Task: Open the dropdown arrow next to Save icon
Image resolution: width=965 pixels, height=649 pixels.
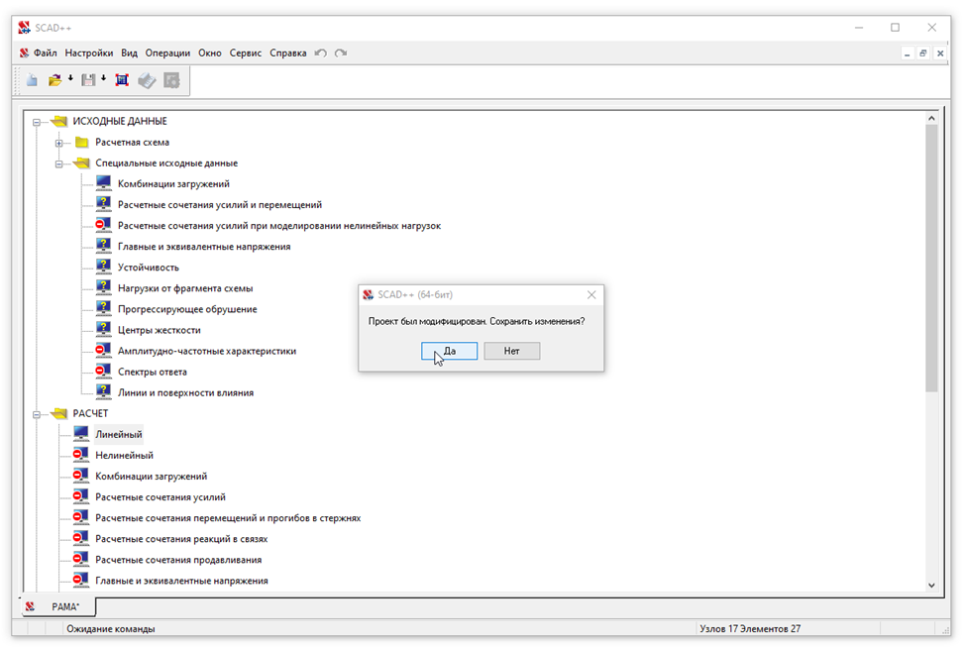Action: pyautogui.click(x=103, y=78)
